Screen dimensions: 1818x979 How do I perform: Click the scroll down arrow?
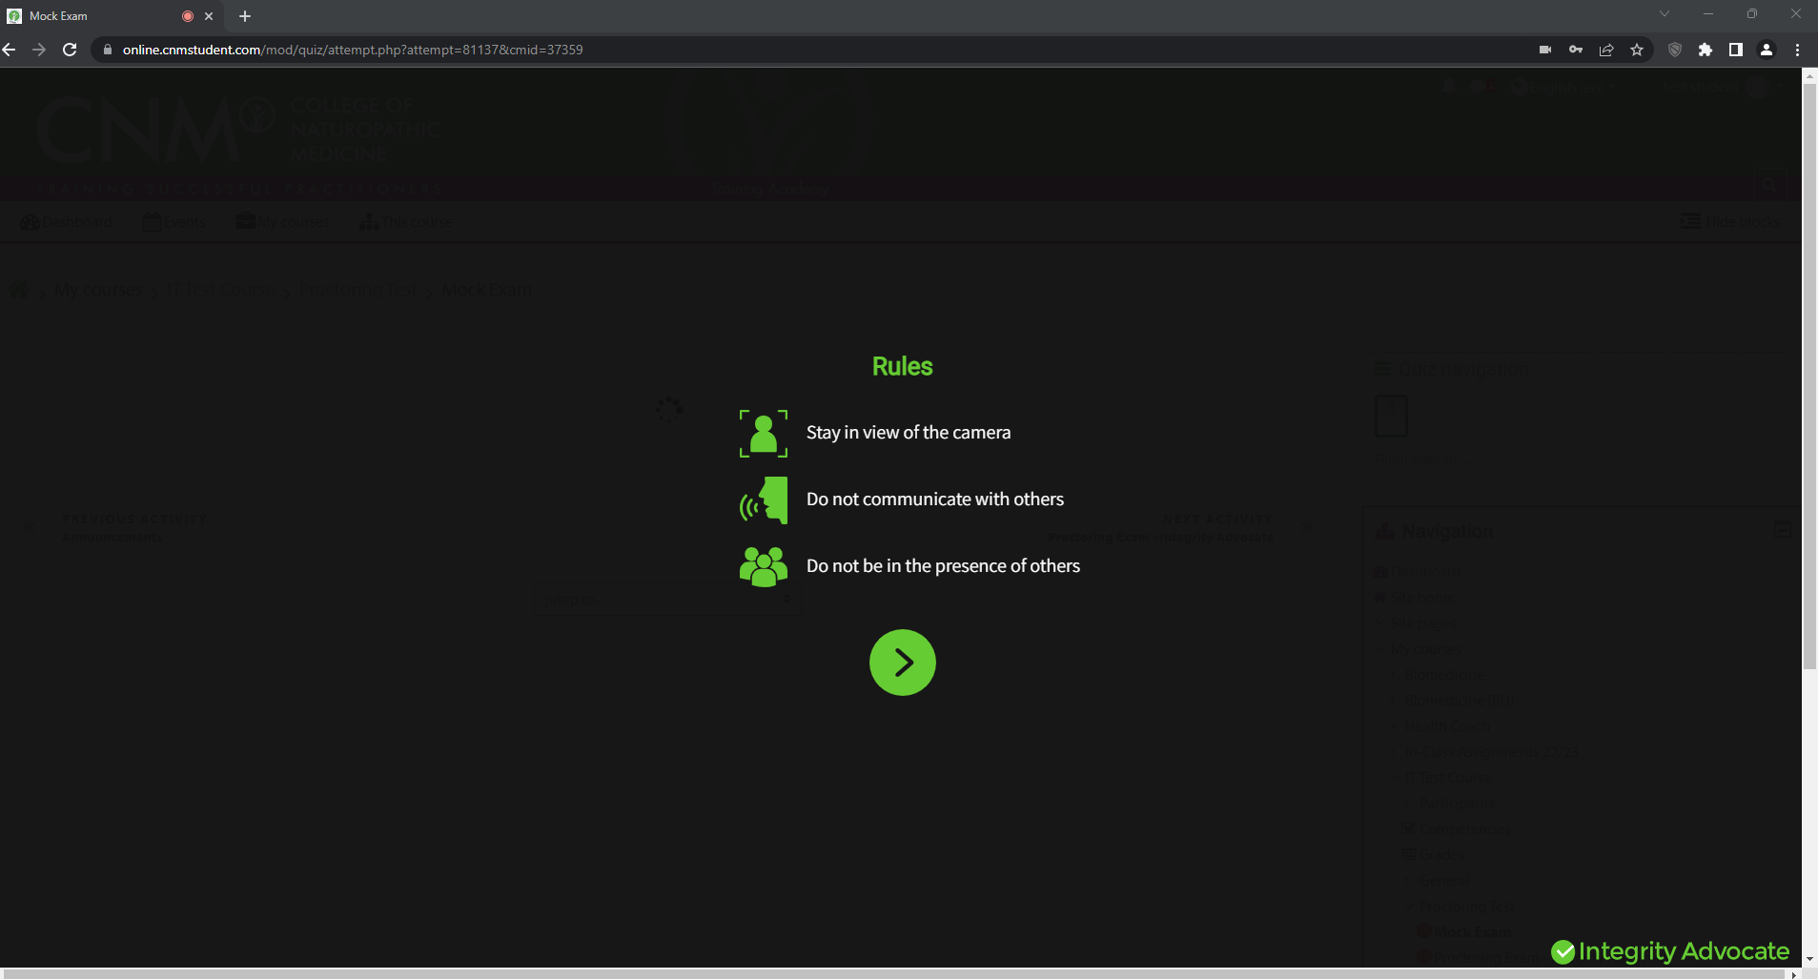(x=1809, y=960)
